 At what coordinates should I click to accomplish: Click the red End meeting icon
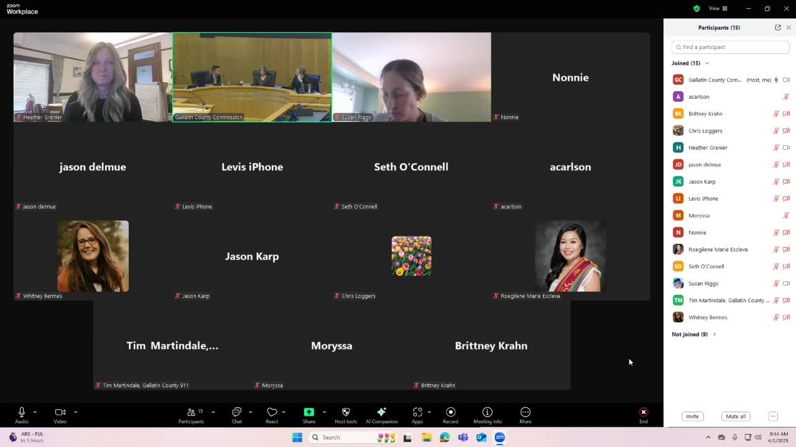644,412
